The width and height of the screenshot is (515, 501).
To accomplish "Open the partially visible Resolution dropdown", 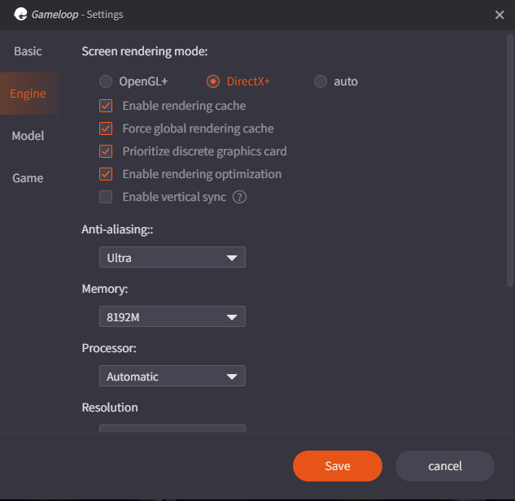I will click(172, 428).
